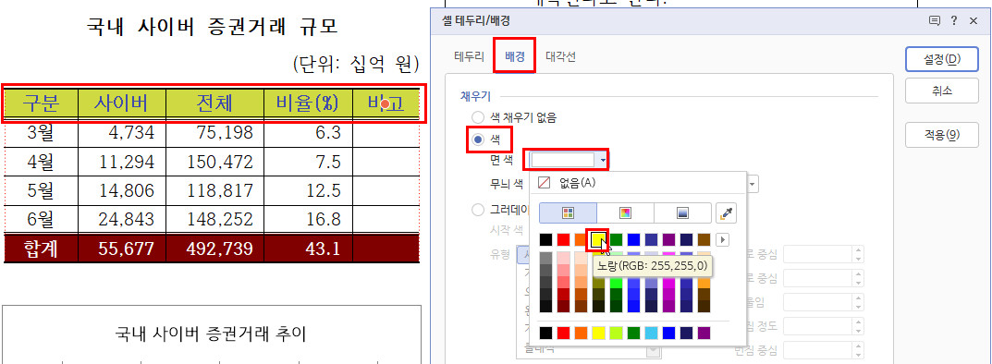Select the eyedropper color picker icon
Screen dimensions: 992x364
pyautogui.click(x=727, y=213)
